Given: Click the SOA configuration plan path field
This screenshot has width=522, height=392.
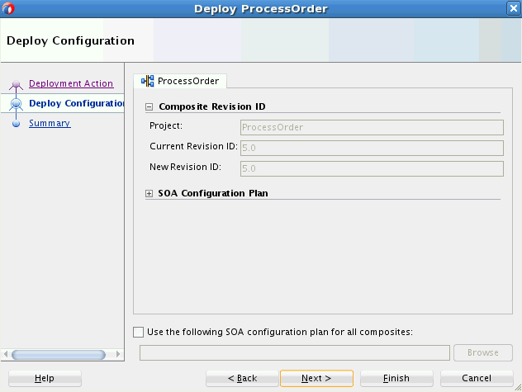Looking at the screenshot, I should (x=295, y=352).
